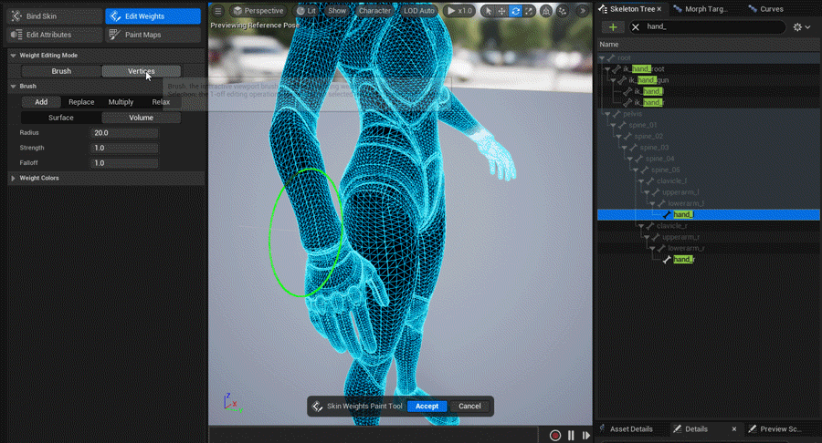Collapse the Weight Editing Mode section
The image size is (822, 443).
coord(13,56)
